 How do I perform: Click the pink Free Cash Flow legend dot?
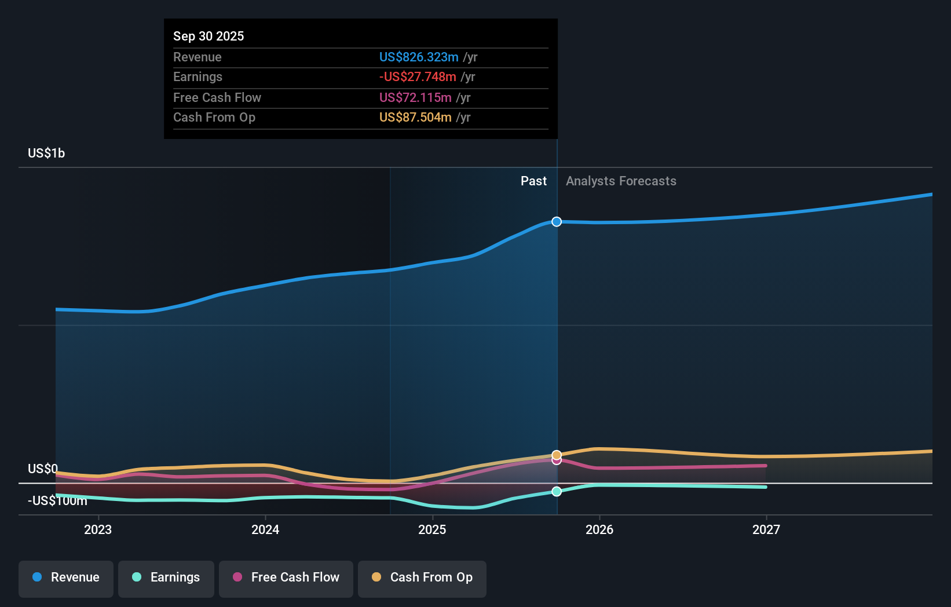(x=237, y=578)
